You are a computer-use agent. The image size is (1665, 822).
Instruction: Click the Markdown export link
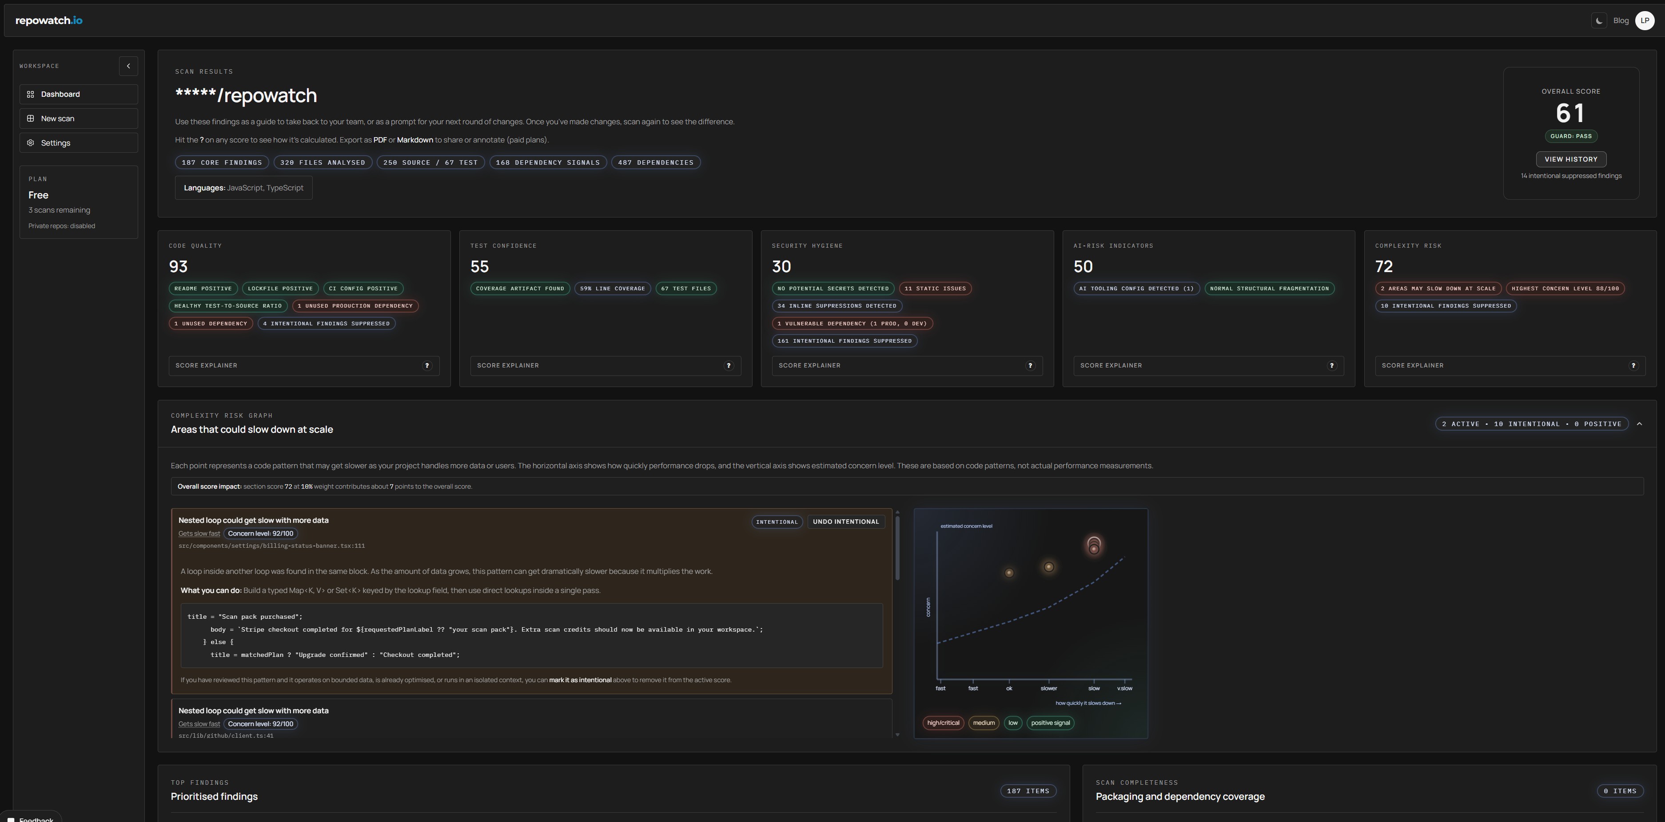pos(415,140)
